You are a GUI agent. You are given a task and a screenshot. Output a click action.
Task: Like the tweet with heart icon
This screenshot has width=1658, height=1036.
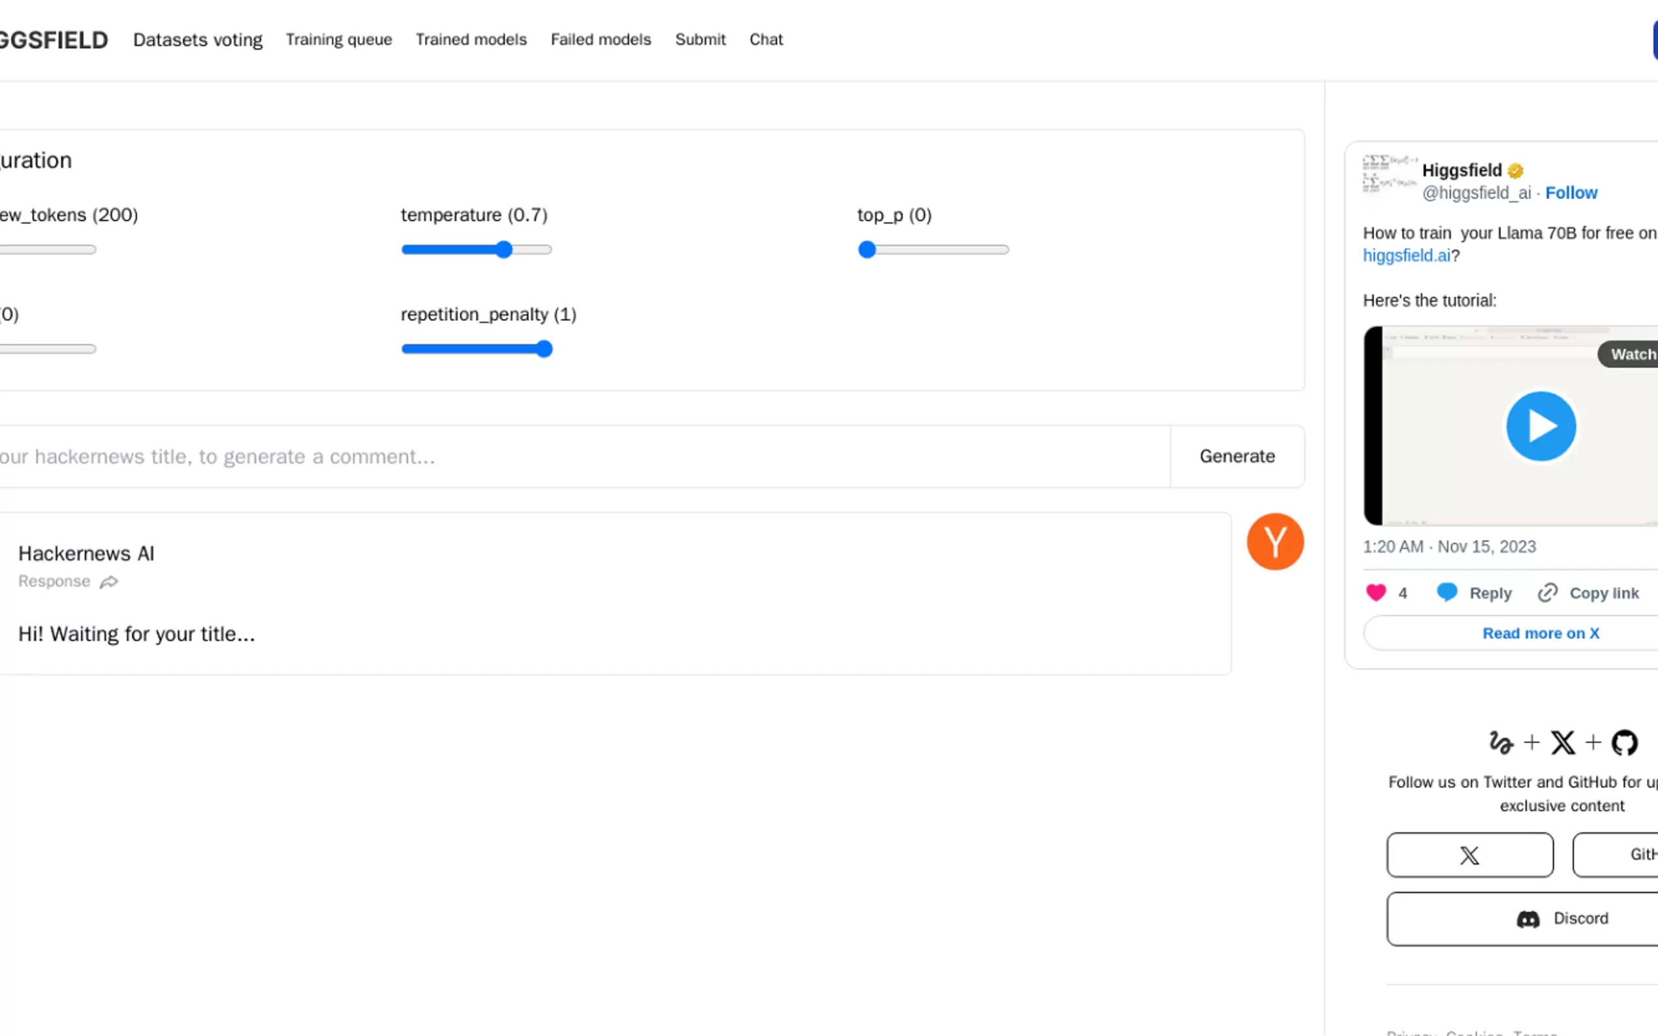coord(1375,592)
